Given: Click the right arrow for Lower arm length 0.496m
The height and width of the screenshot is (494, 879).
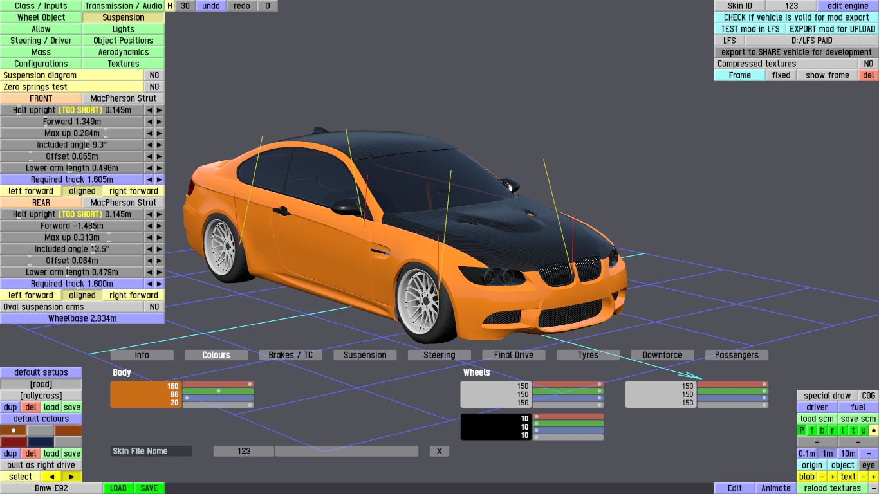Looking at the screenshot, I should coord(160,168).
